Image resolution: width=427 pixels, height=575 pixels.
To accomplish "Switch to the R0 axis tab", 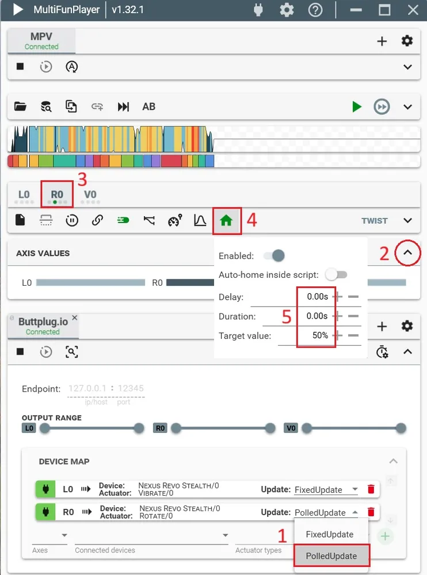I will coord(57,195).
